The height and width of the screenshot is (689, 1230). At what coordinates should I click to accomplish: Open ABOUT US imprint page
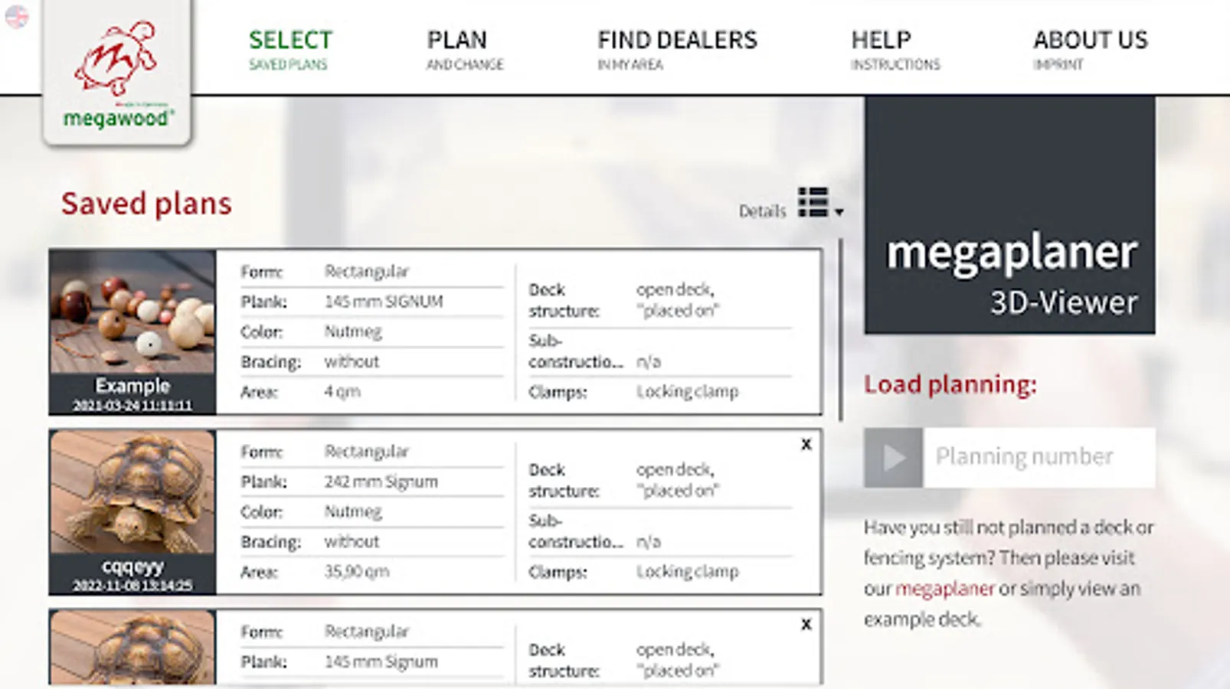point(1091,50)
